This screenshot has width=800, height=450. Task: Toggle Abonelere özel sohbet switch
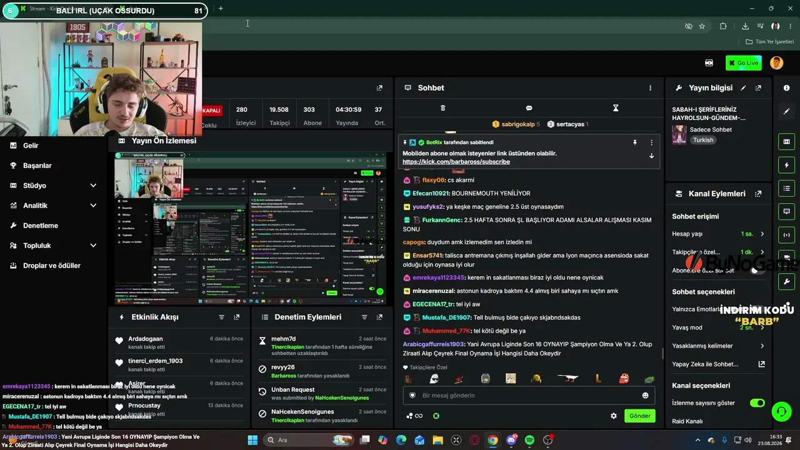point(757,270)
